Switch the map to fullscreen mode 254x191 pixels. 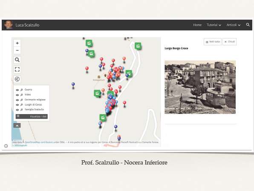(x=17, y=69)
